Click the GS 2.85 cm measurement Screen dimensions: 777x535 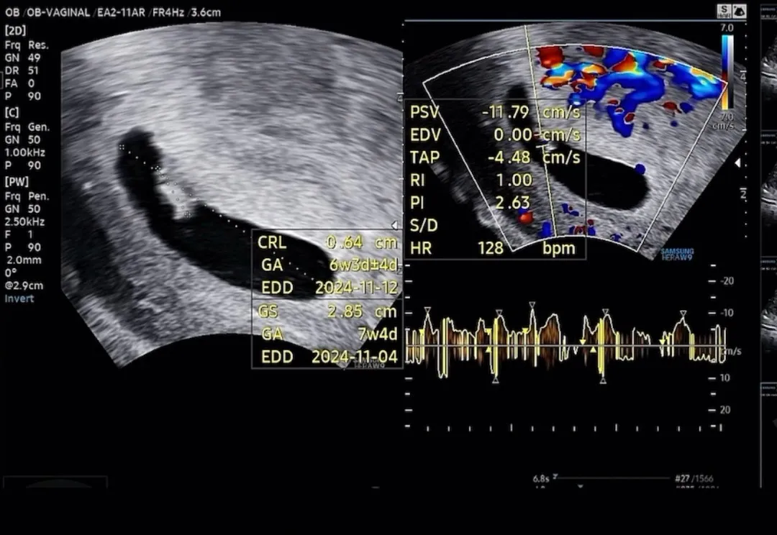point(327,311)
